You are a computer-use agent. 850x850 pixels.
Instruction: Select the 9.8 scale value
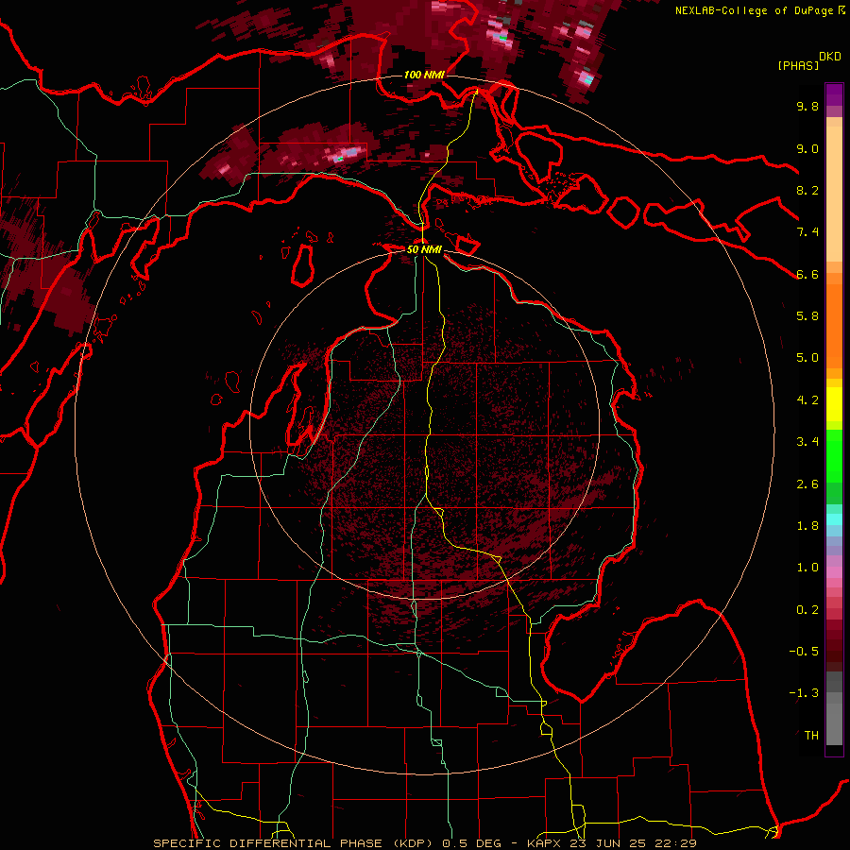click(x=807, y=106)
